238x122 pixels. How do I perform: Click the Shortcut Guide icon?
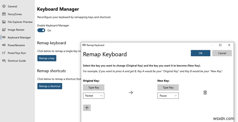4,61
